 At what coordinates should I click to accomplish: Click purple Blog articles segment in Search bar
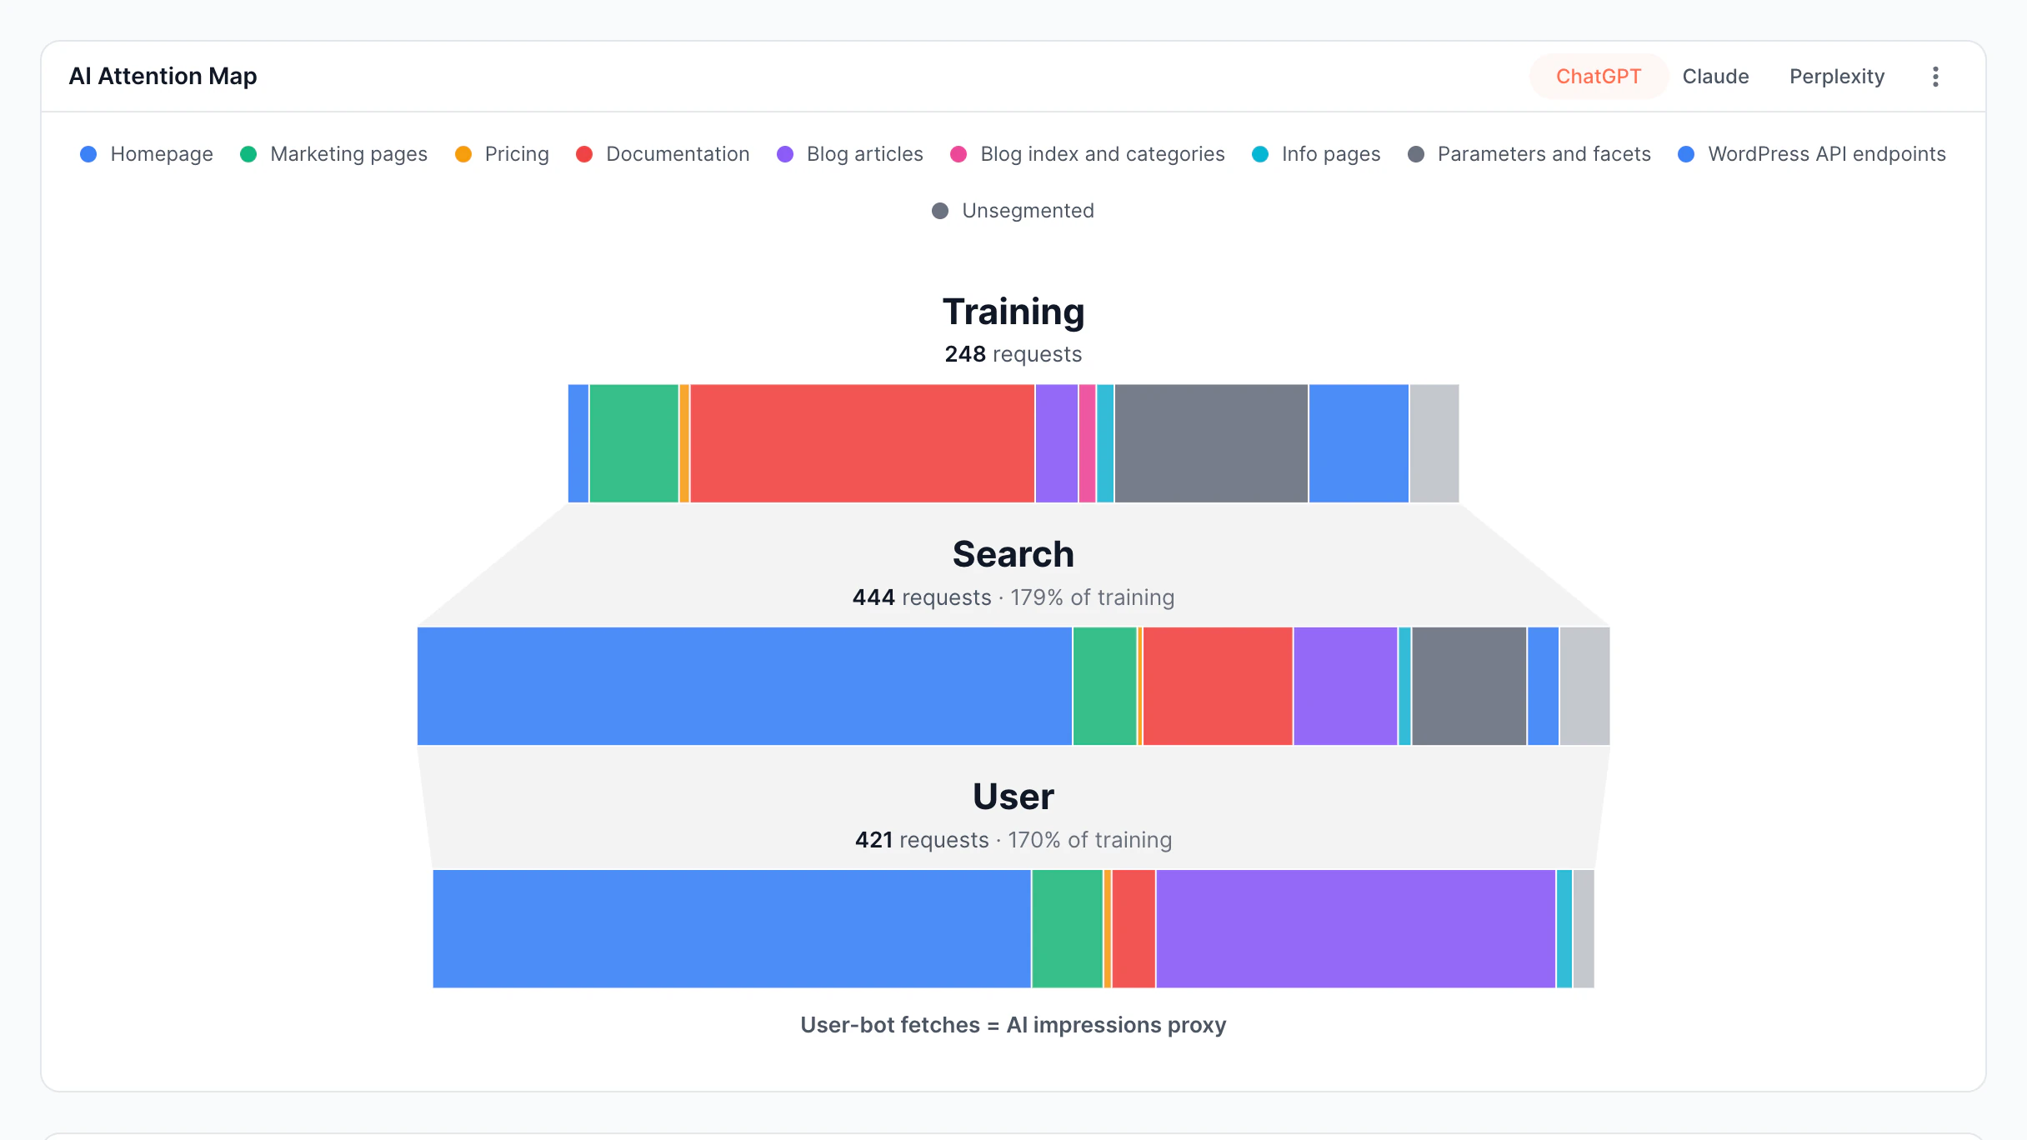click(x=1345, y=686)
